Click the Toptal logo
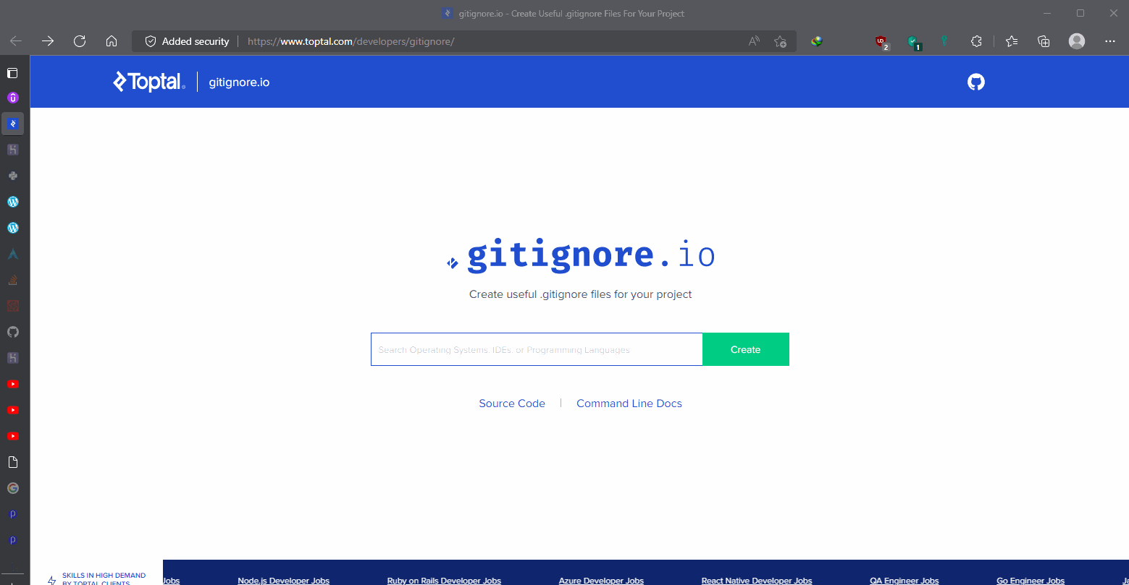The height and width of the screenshot is (585, 1129). click(x=148, y=82)
